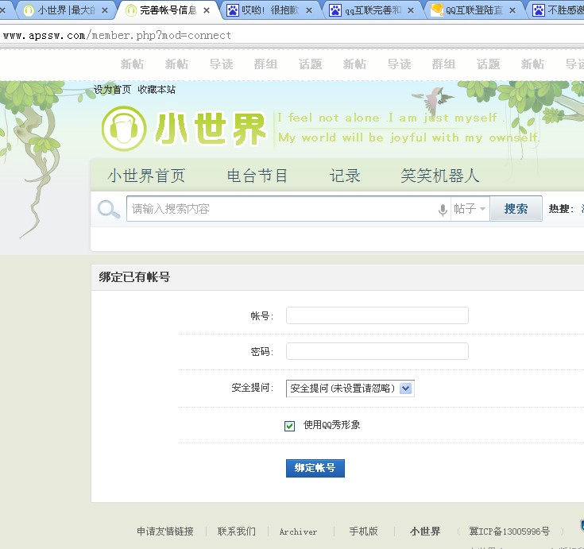Viewport: 584px width, 549px height.
Task: Click the 手机版 footer link
Action: pyautogui.click(x=364, y=531)
